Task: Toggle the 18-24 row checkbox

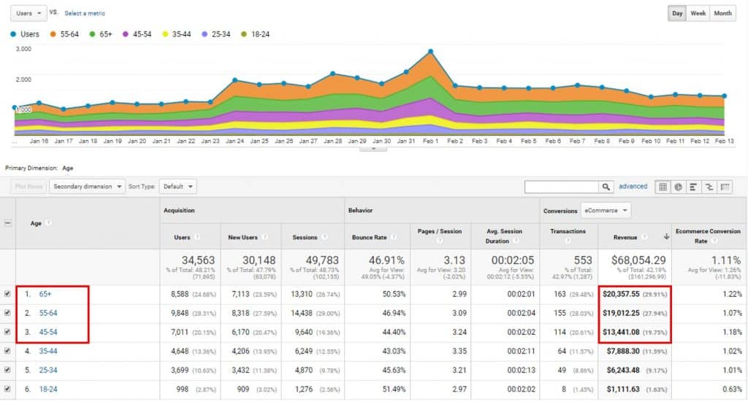Action: click(x=7, y=389)
